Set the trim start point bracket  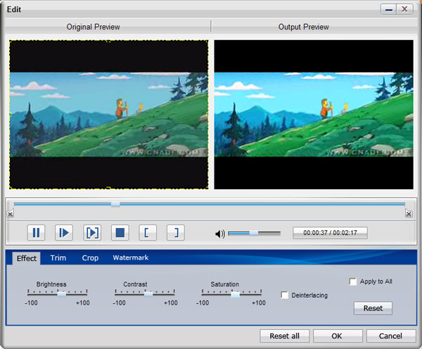[x=148, y=232]
